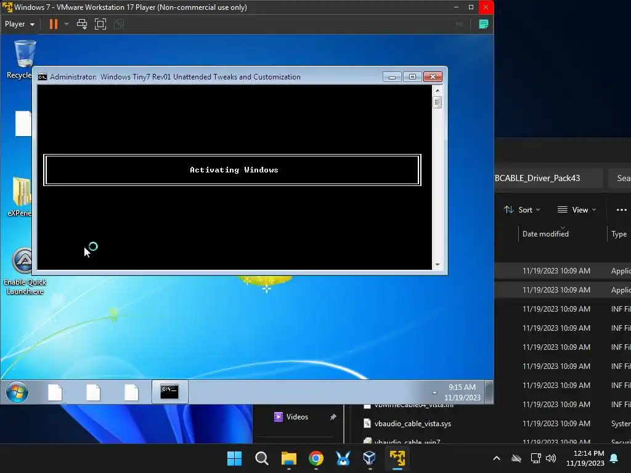Open the VMware Player menu

[x=19, y=24]
